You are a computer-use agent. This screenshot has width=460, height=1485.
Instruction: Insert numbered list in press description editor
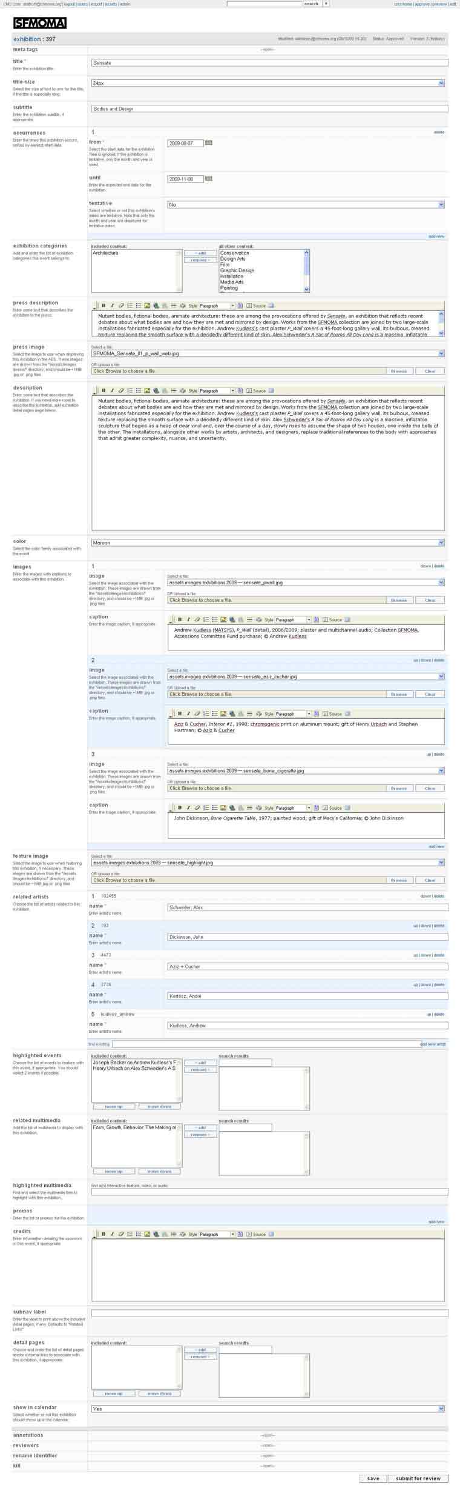click(x=130, y=305)
